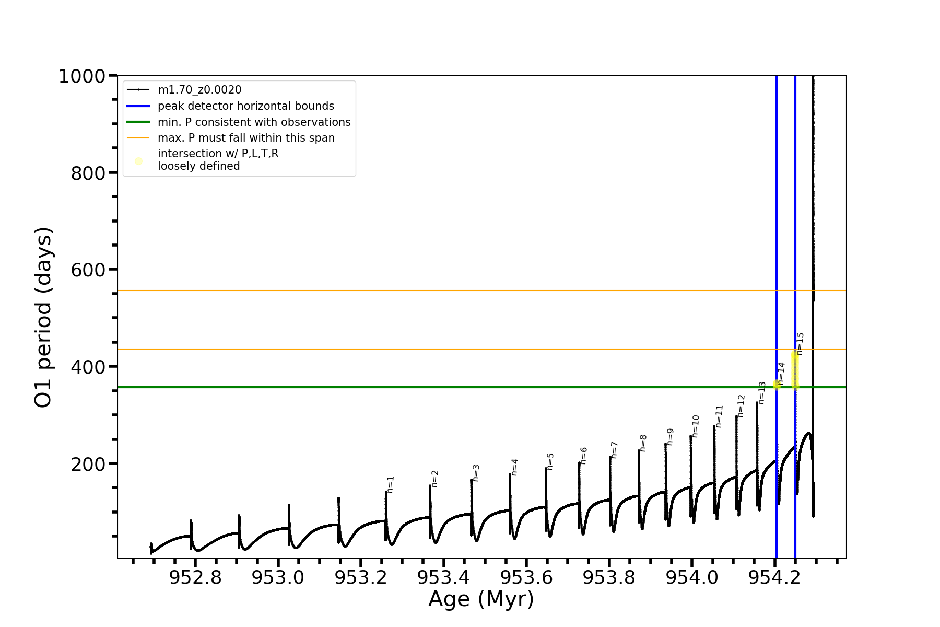
Task: Click 'peak detector horizontal bounds' legend text
Action: point(246,106)
